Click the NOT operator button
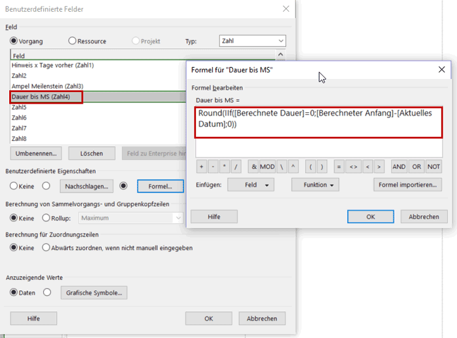The image size is (457, 338). tap(434, 166)
